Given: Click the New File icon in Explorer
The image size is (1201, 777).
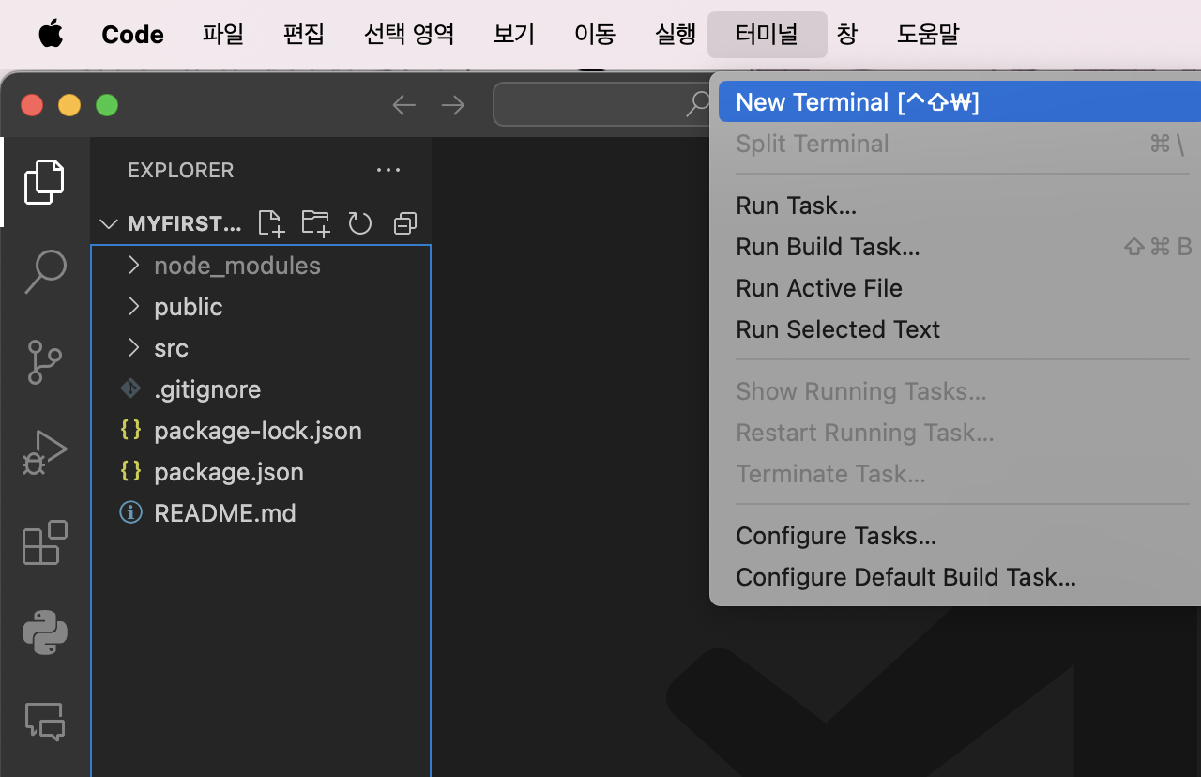Looking at the screenshot, I should pyautogui.click(x=270, y=223).
